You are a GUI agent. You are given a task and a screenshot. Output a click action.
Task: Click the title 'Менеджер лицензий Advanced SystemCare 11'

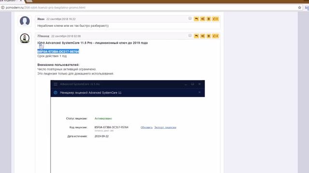(x=91, y=93)
